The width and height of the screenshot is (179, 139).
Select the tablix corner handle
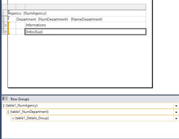click(5, 7)
